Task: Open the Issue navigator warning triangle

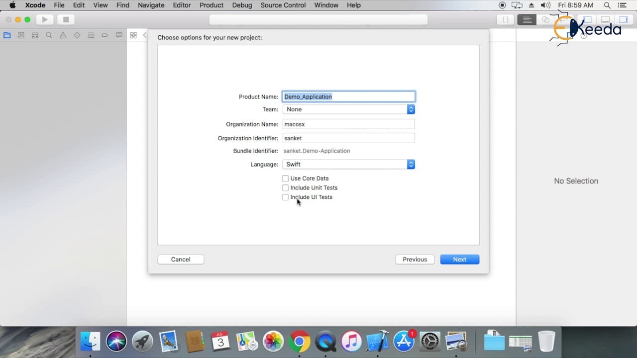Action: coord(63,35)
